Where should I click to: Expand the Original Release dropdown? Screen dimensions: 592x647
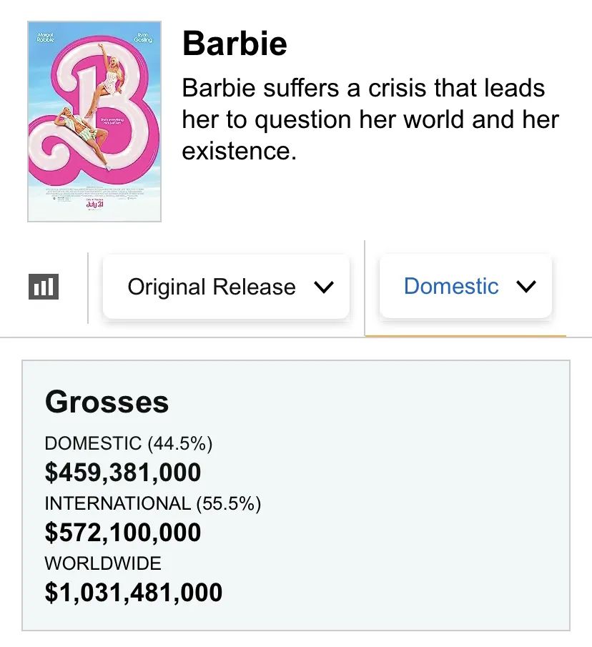click(x=226, y=287)
